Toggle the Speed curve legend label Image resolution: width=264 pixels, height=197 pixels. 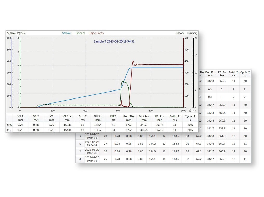(80, 33)
